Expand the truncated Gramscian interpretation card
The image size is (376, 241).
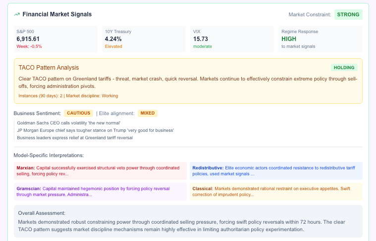coord(101,191)
